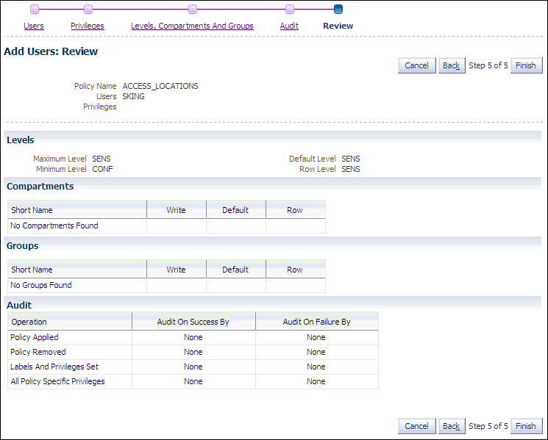Image resolution: width=548 pixels, height=440 pixels.
Task: Click step marker above Levels, Compartments And Groups
Action: (193, 10)
